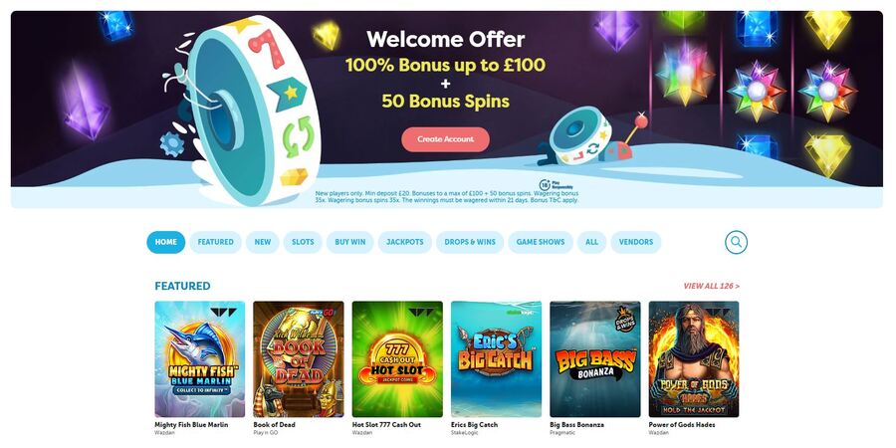Go to the SLOTS tab
The height and width of the screenshot is (448, 896).
click(x=303, y=242)
